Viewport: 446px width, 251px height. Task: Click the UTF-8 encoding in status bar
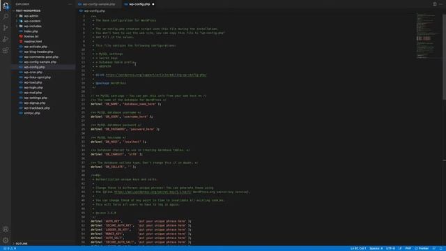coord(390,248)
